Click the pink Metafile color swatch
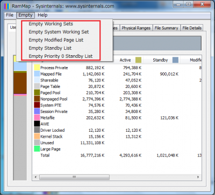 click(x=37, y=117)
